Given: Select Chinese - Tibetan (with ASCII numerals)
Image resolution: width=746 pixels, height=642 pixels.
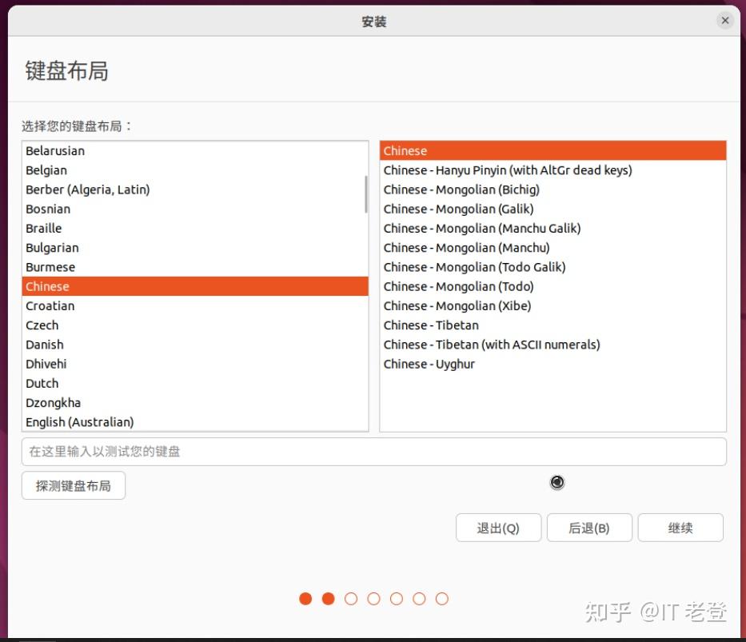Looking at the screenshot, I should point(489,345).
